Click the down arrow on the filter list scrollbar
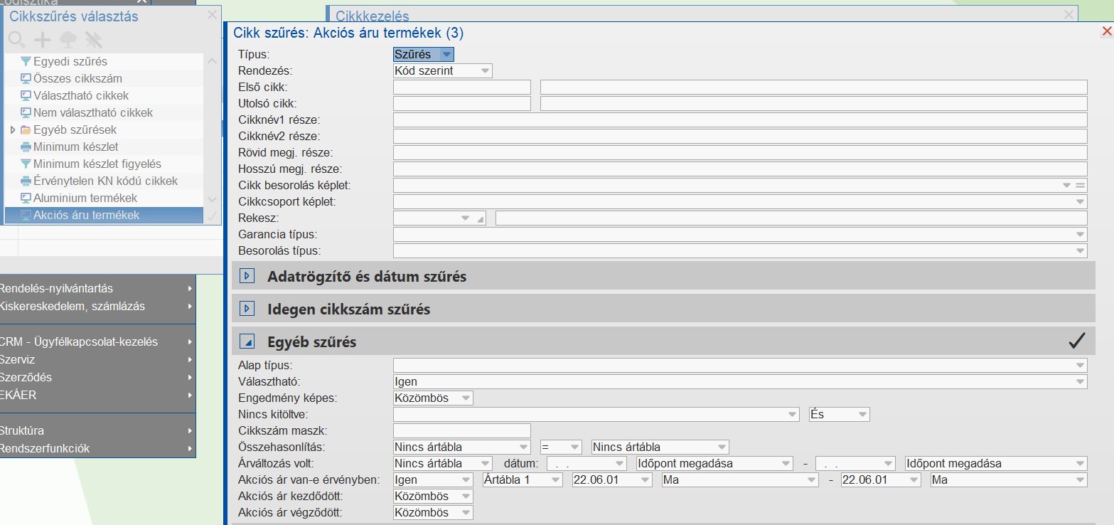This screenshot has width=1114, height=525. (x=212, y=200)
